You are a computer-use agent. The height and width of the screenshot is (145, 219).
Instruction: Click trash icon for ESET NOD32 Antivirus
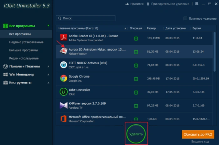136,65
